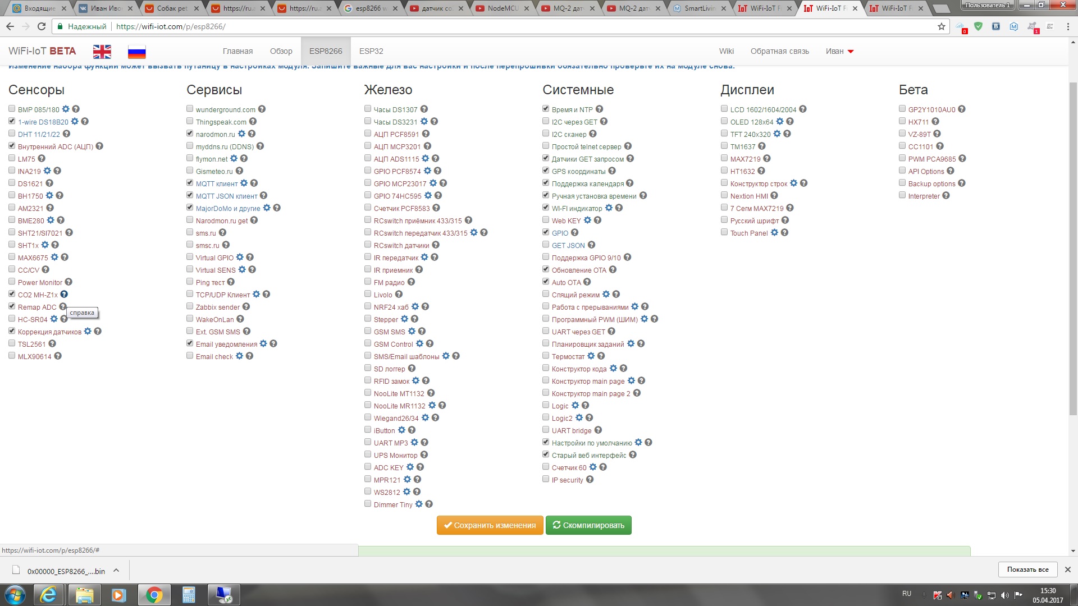This screenshot has height=606, width=1078.
Task: Click help icon next to CO2 MH-Z1x
Action: coord(64,295)
